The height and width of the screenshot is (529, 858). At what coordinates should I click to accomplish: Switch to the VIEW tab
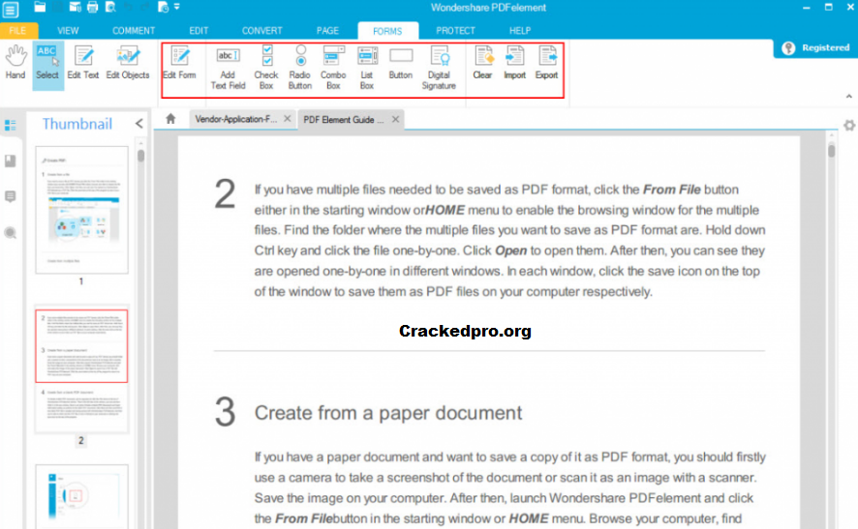[x=68, y=31]
